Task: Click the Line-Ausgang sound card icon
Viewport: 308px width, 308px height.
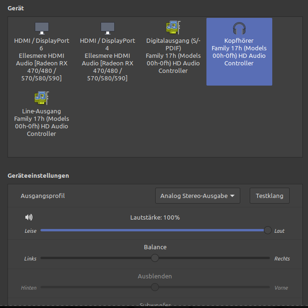Action: 41,98
